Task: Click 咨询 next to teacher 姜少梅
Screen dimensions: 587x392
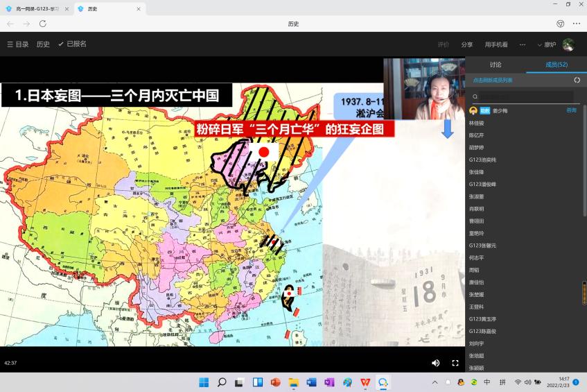Action: (x=571, y=110)
